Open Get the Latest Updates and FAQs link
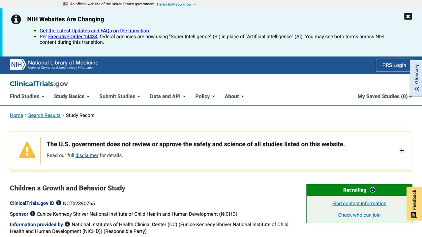The width and height of the screenshot is (422, 237). (94, 31)
